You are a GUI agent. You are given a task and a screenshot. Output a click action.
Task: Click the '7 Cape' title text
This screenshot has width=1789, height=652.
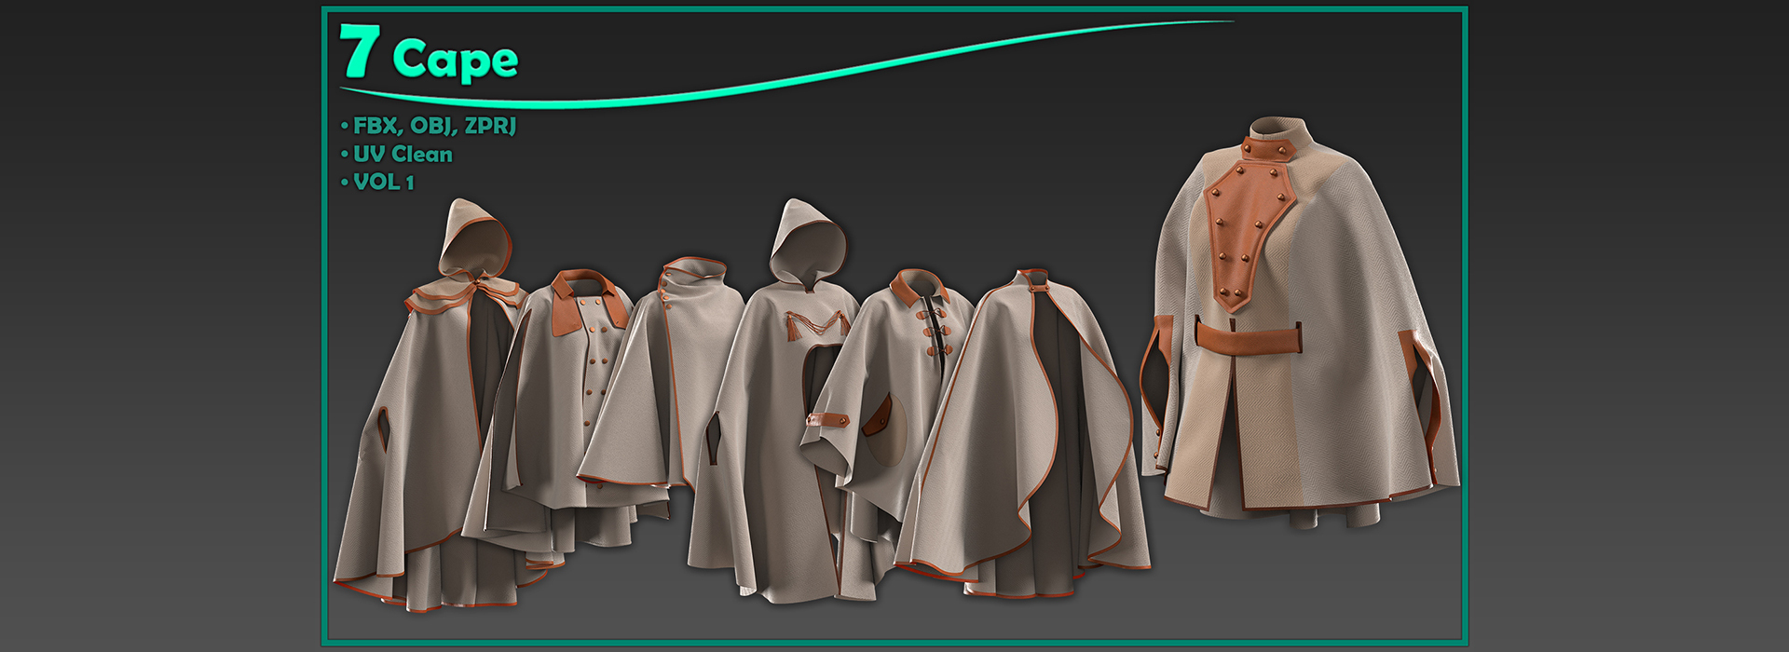(x=429, y=54)
